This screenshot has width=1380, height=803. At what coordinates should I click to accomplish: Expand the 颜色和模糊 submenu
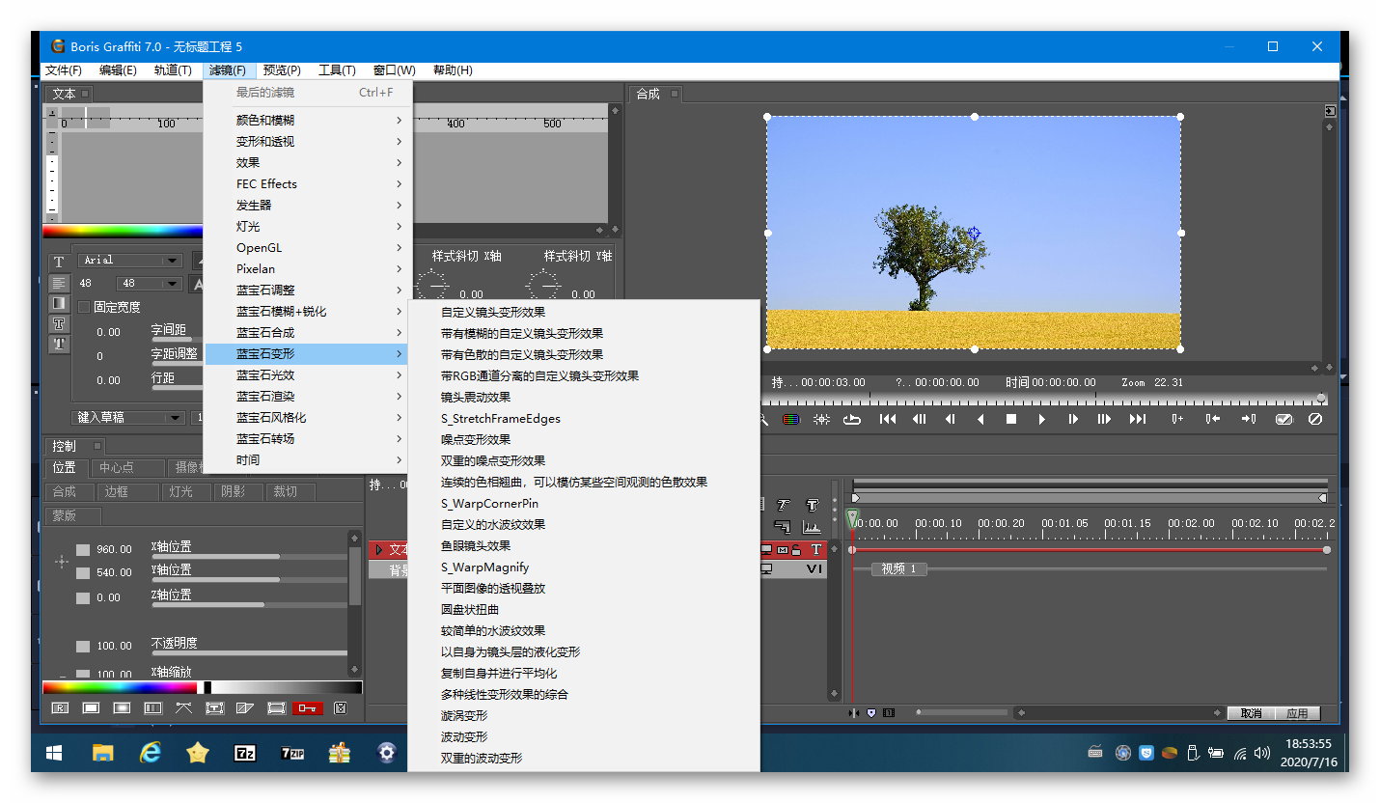tap(309, 120)
